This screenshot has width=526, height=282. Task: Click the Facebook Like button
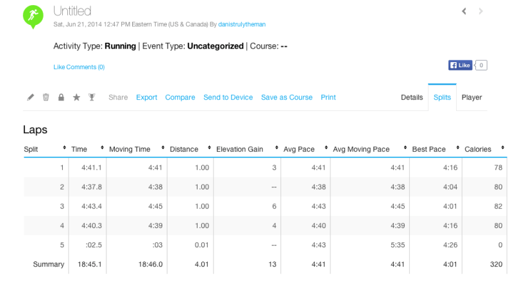point(461,65)
